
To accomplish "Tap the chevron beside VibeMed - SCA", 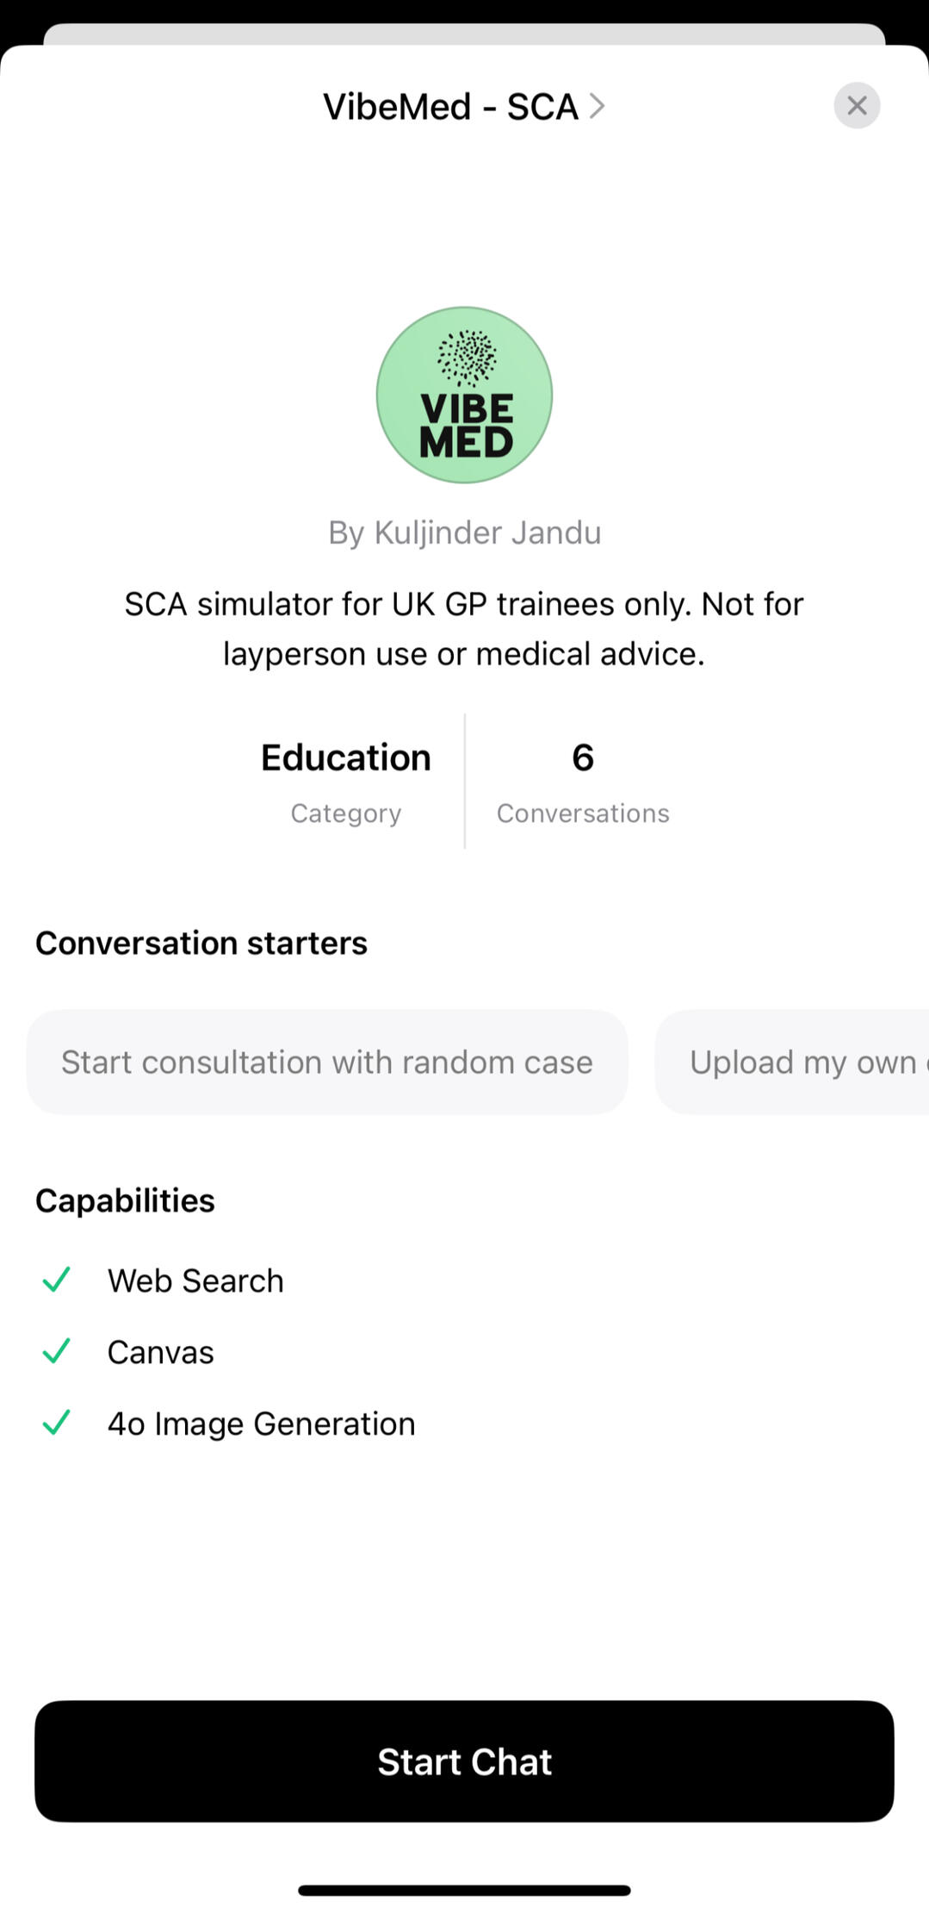I will (597, 106).
